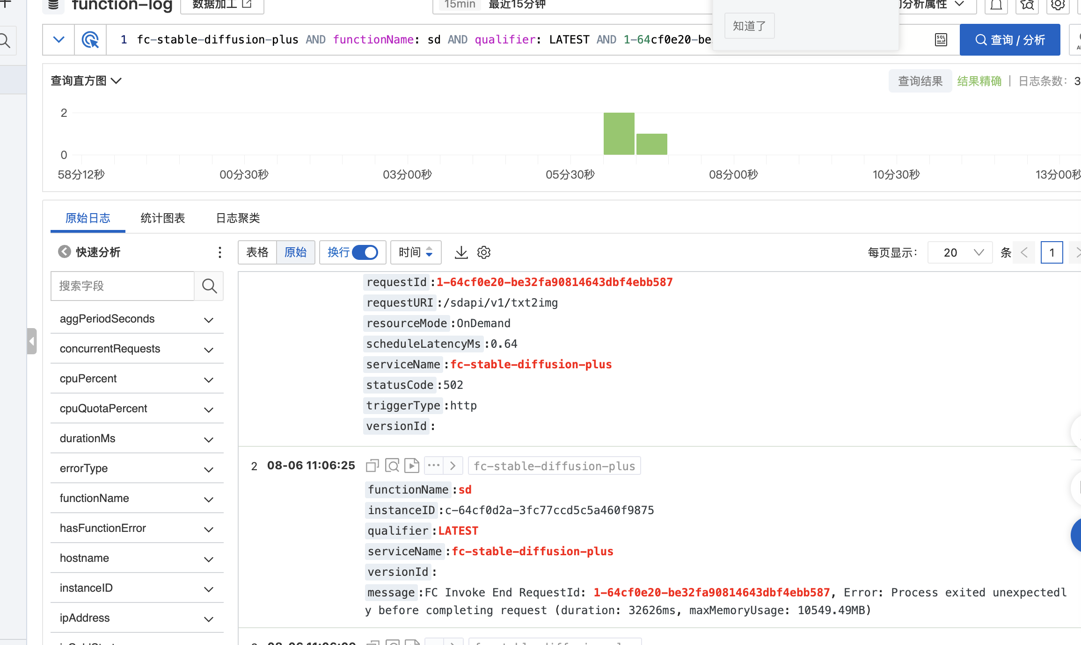Viewport: 1081px width, 645px height.
Task: Toggle the 换行 line-wrap switch
Action: pos(365,252)
